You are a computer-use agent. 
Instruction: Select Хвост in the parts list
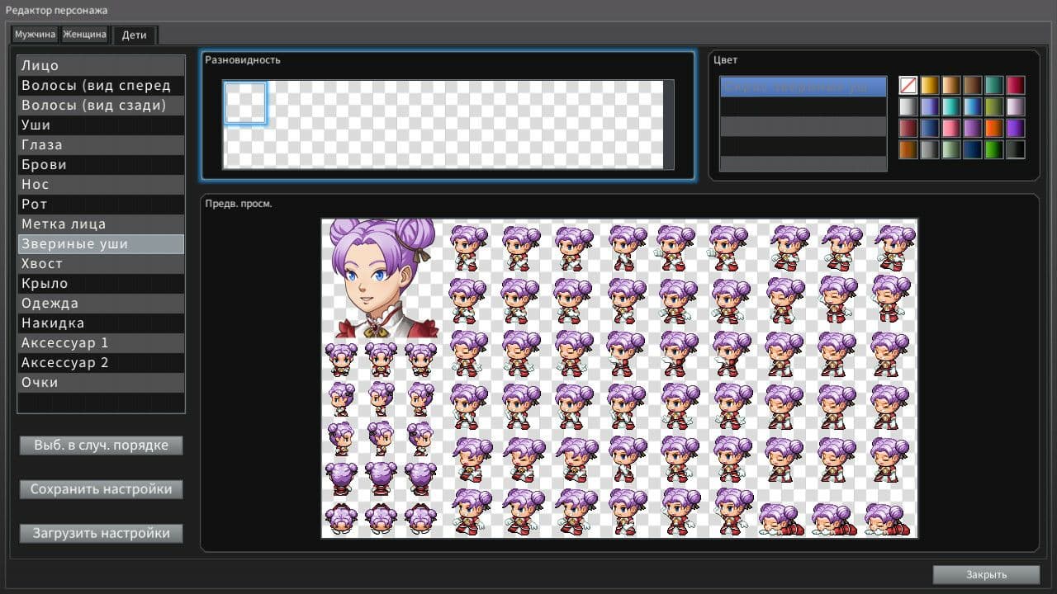click(x=101, y=263)
